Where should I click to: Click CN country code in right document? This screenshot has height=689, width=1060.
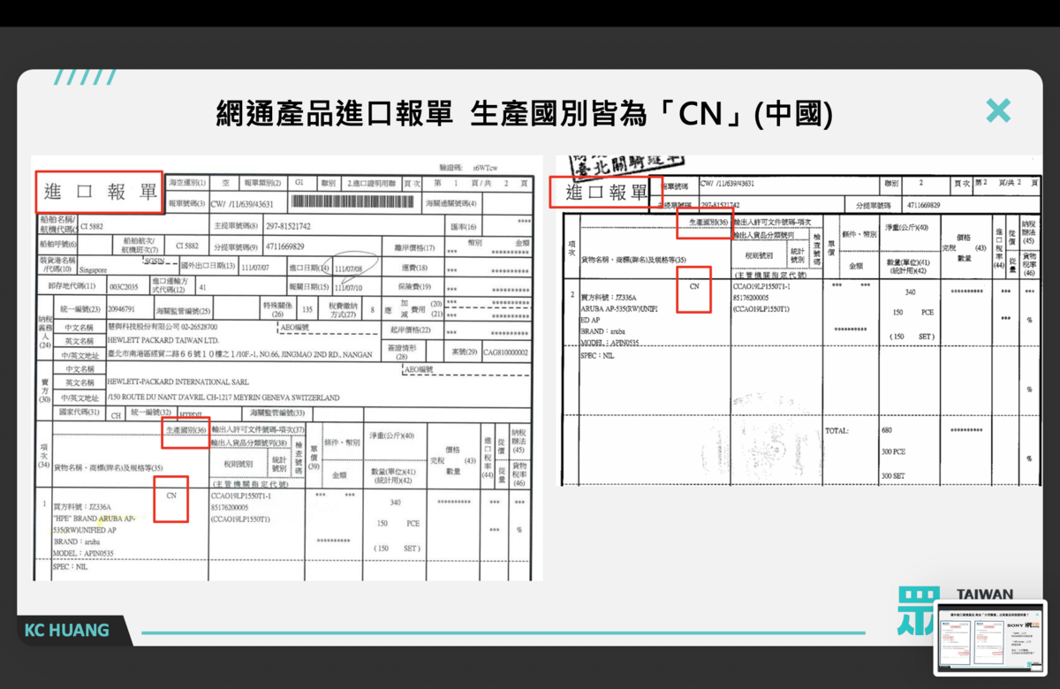(694, 286)
